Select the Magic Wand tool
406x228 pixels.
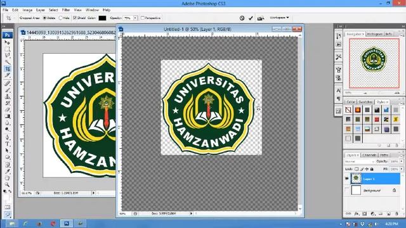tap(8, 62)
